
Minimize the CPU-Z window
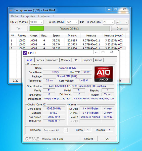pos(97,52)
